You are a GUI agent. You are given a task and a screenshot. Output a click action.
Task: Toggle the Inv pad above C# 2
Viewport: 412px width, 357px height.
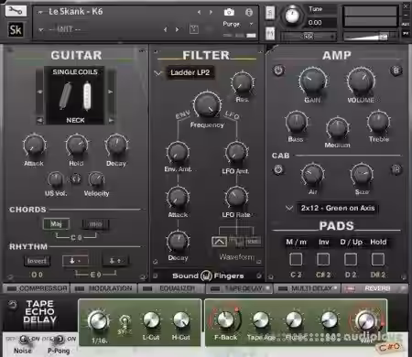pos(323,259)
